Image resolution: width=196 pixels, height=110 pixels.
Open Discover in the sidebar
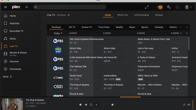pyautogui.click(x=14, y=62)
